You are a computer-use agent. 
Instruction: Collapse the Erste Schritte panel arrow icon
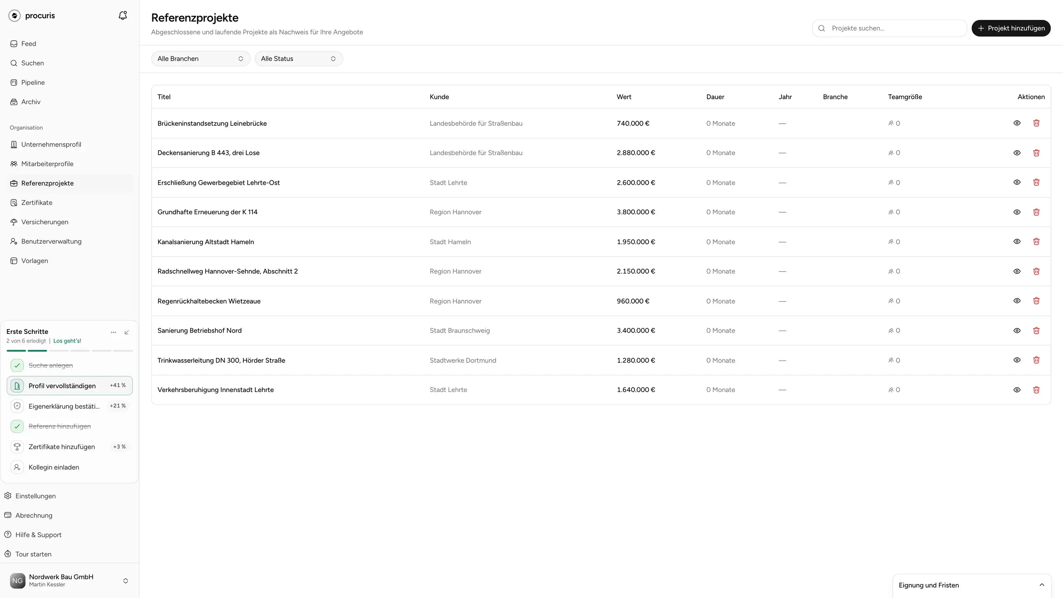(x=127, y=332)
